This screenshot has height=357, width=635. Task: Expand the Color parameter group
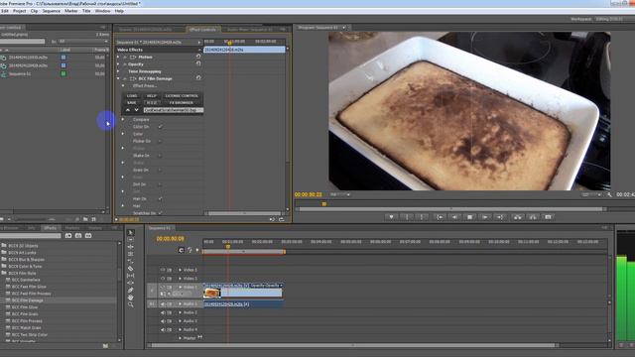123,134
